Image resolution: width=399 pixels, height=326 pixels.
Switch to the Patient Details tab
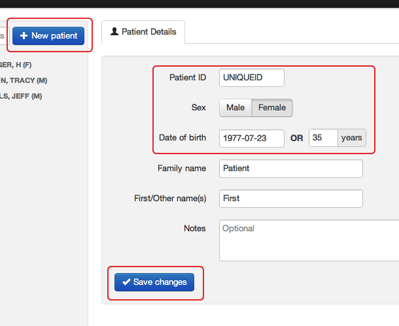tap(143, 32)
